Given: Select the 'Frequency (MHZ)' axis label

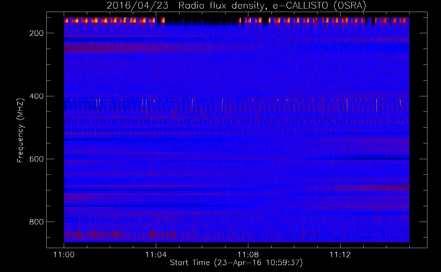Looking at the screenshot, I should tap(20, 130).
